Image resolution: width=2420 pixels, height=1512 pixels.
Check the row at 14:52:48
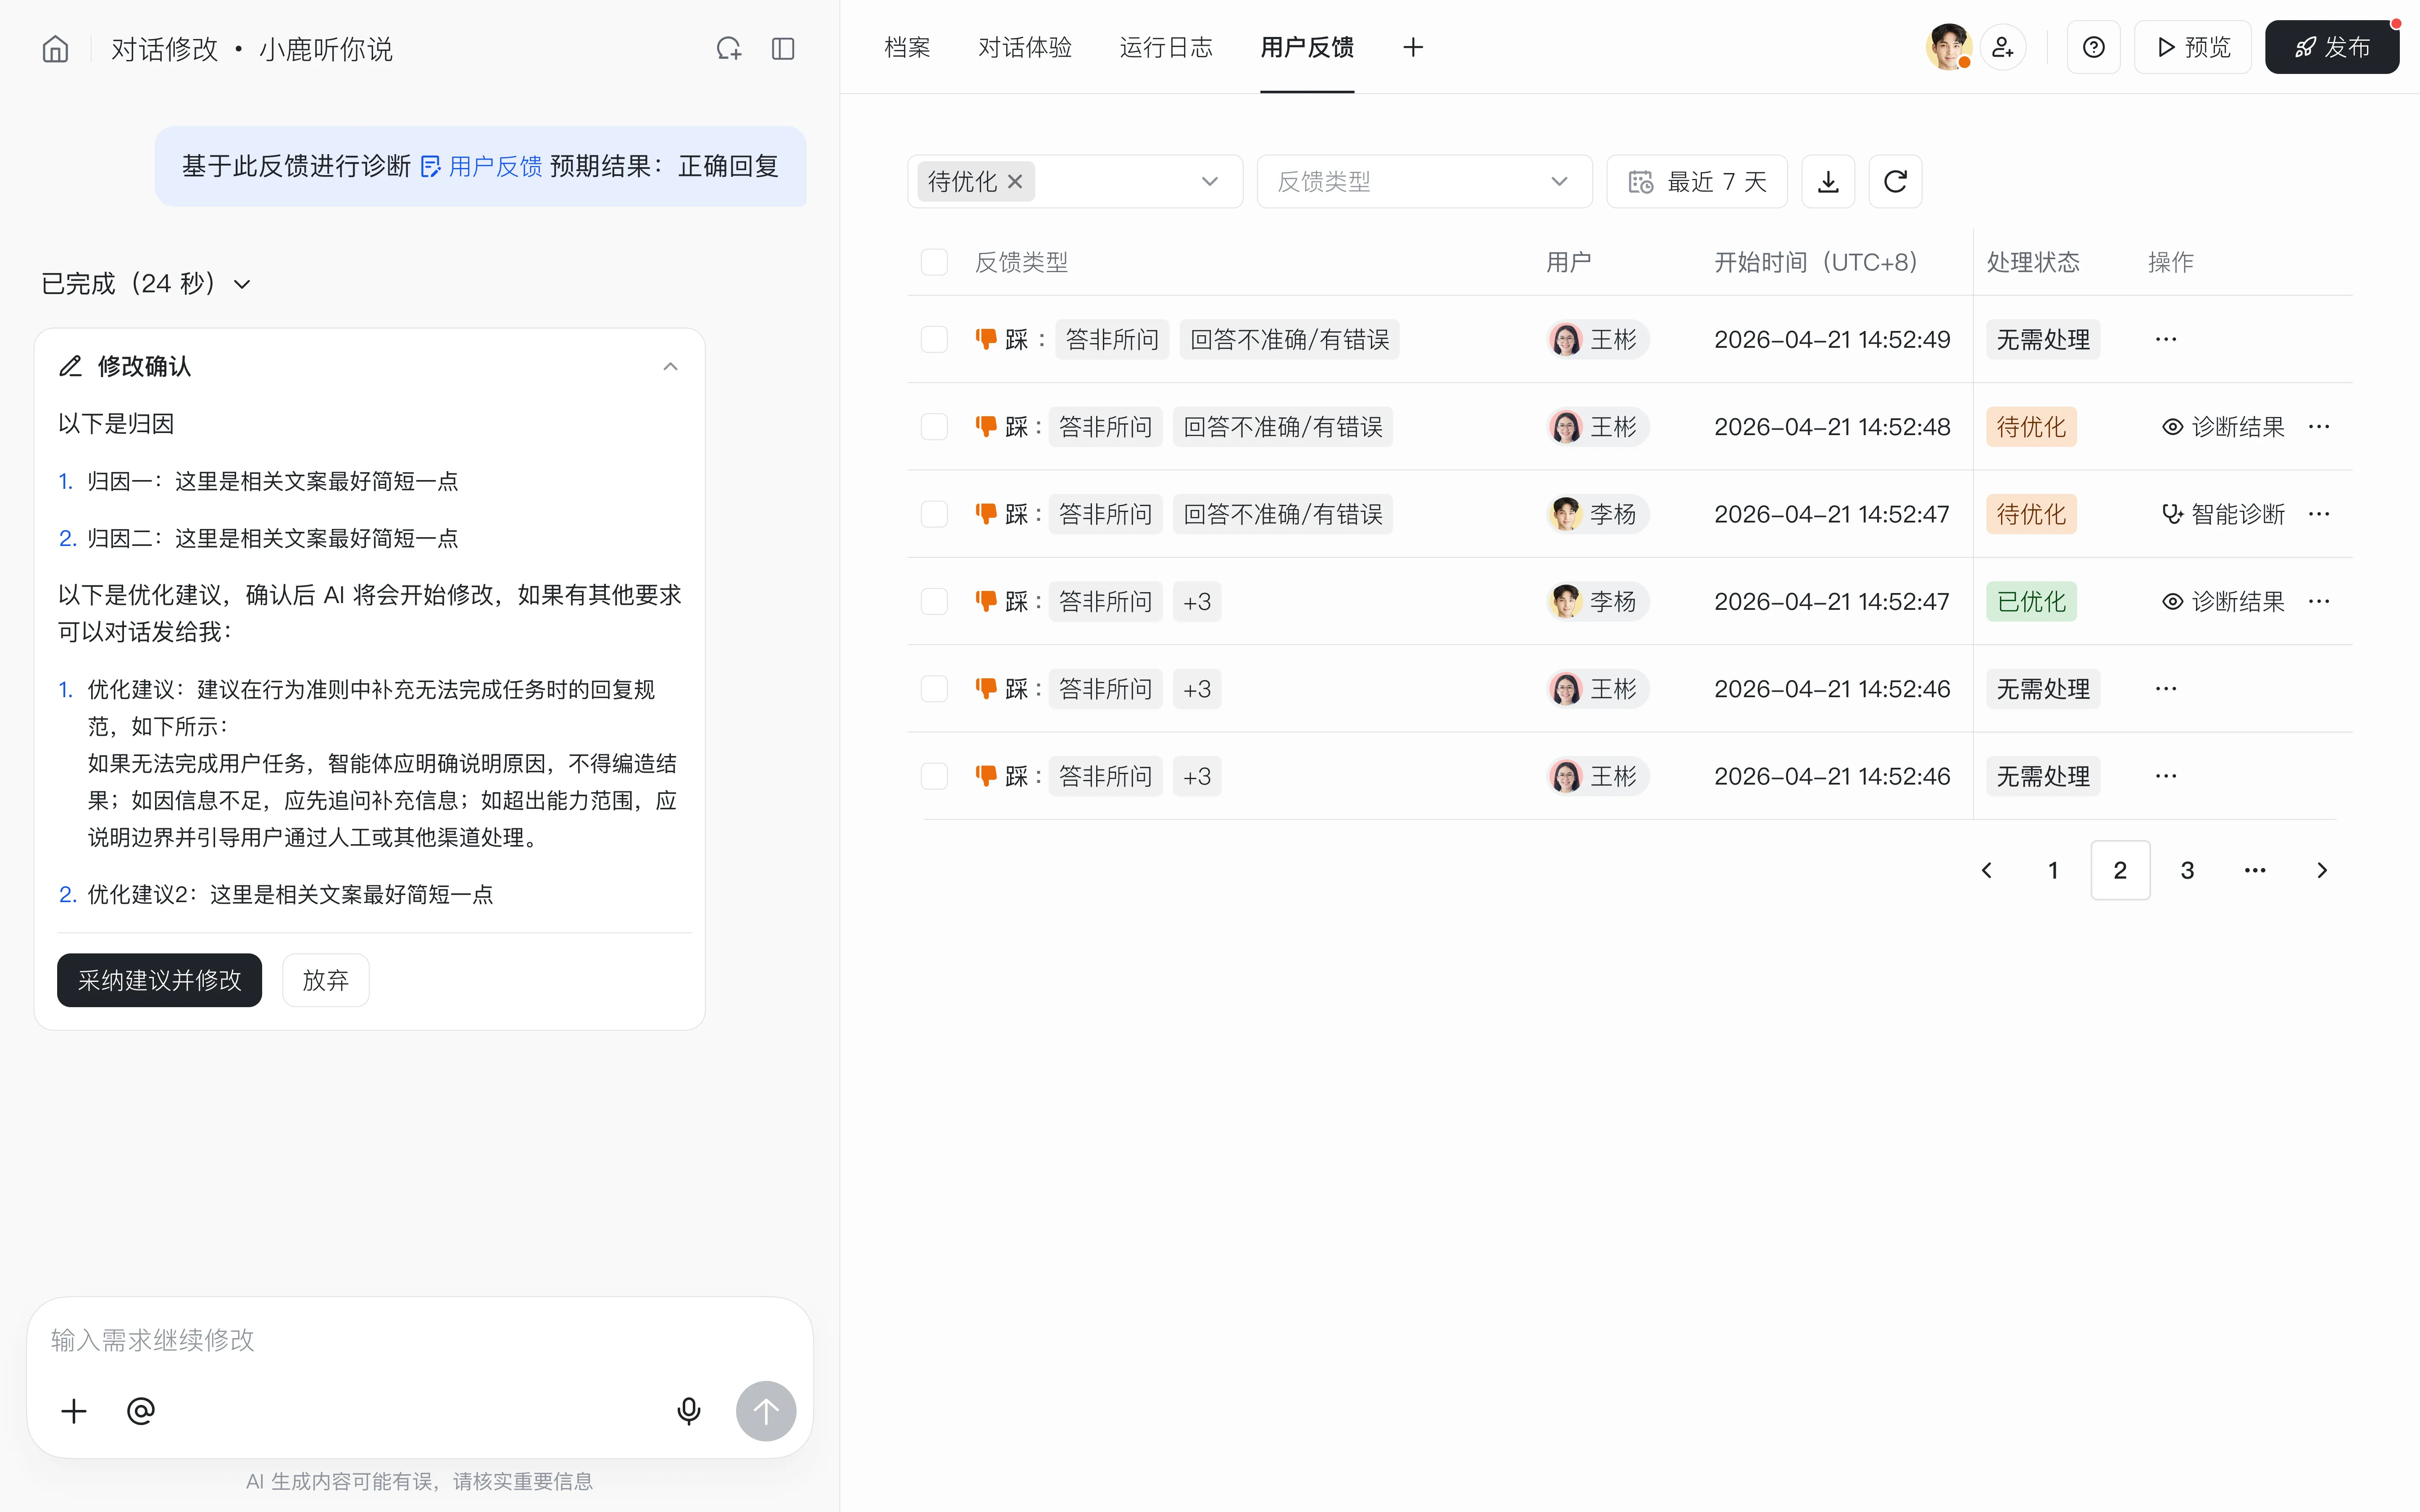[934, 427]
